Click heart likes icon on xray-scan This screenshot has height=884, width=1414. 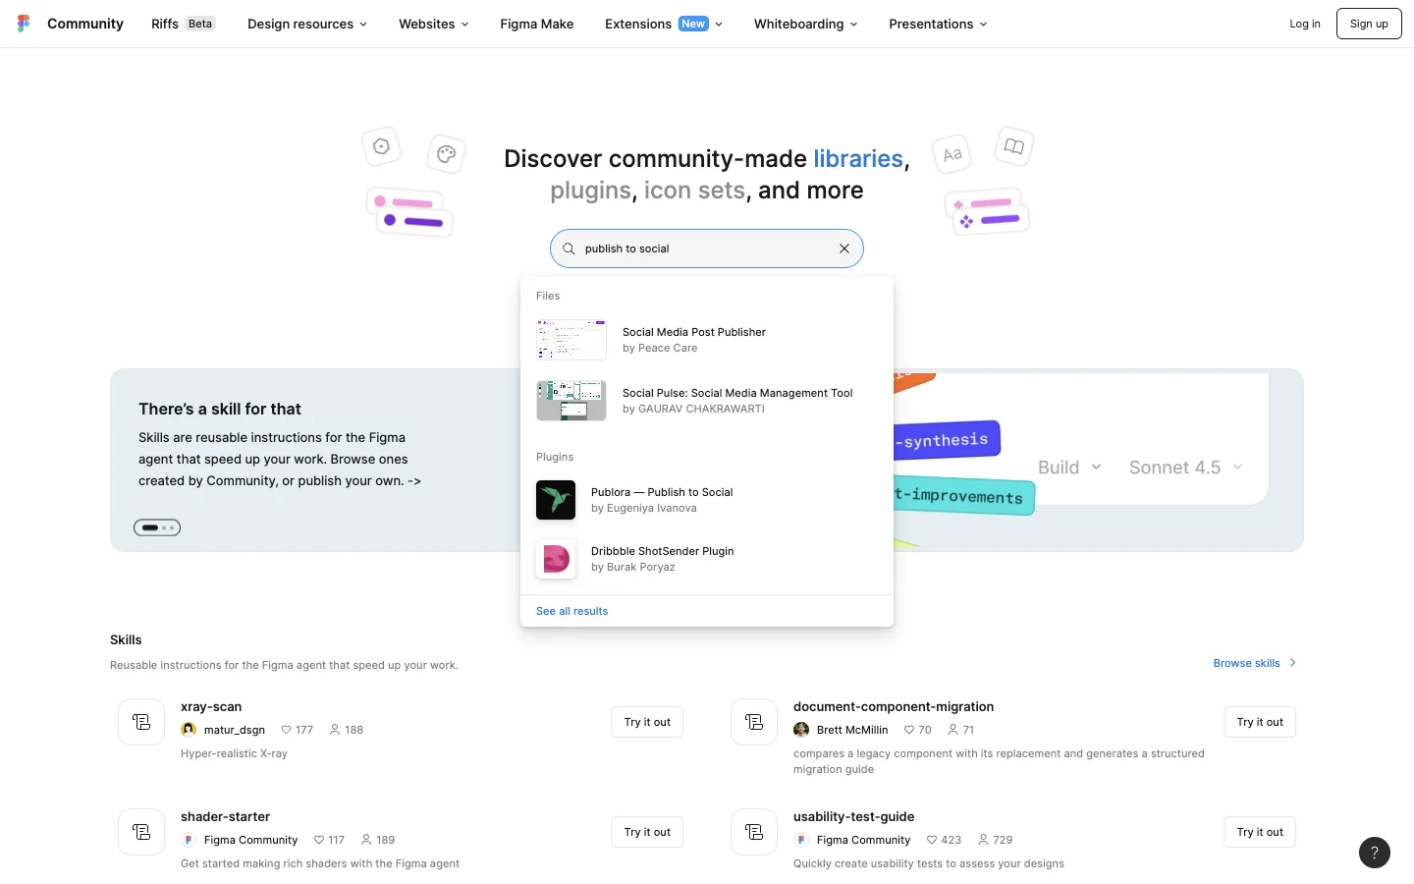(x=287, y=730)
